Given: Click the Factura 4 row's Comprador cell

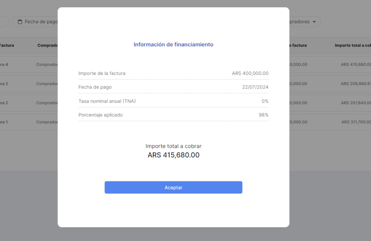Looking at the screenshot, I should coord(47,65).
